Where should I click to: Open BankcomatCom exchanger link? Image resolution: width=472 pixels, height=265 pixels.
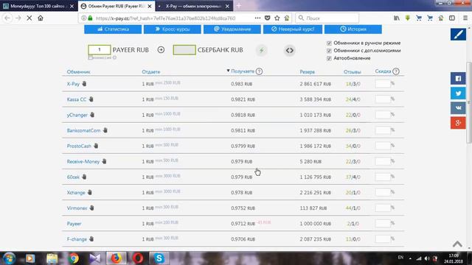point(83,131)
